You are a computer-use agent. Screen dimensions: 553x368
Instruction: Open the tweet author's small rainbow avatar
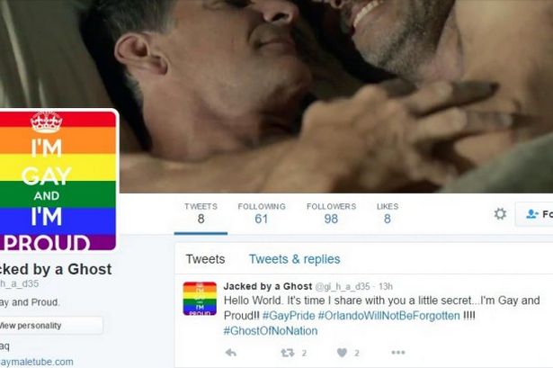tap(200, 298)
